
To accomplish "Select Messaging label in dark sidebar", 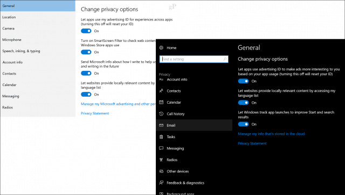I will click(175, 148).
